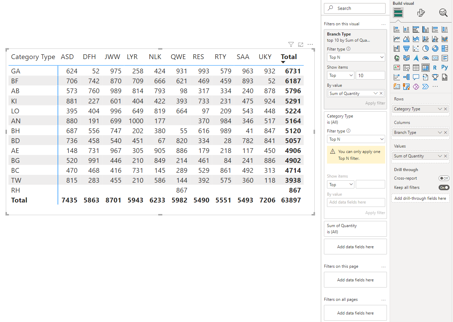Open more options for Filters on this visual
453x322 pixels.
(x=383, y=24)
